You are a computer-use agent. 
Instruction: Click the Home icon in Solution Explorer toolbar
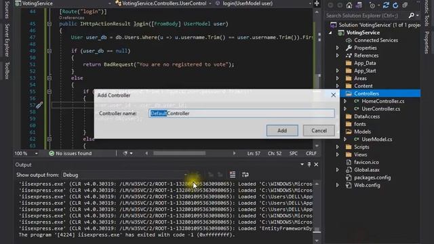click(x=349, y=5)
